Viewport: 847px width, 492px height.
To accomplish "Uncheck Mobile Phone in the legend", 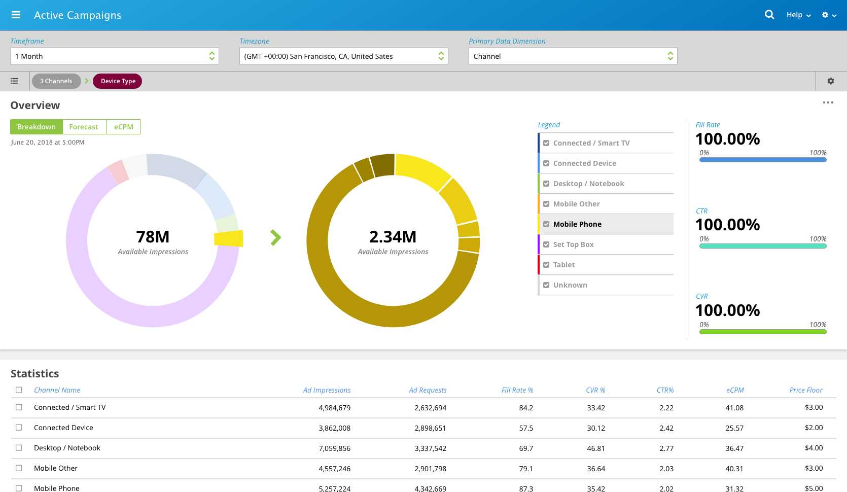I will (546, 224).
